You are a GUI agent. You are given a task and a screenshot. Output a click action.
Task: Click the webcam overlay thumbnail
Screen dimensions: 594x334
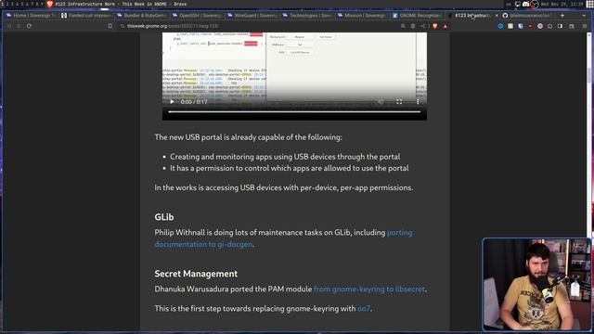tap(536, 285)
